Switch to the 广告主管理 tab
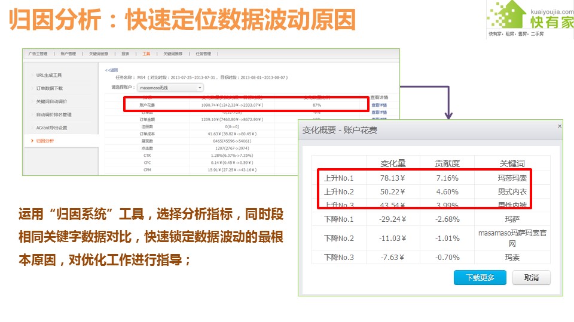The width and height of the screenshot is (574, 322). [37, 54]
